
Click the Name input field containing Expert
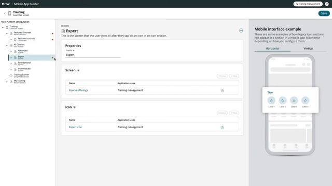point(93,55)
